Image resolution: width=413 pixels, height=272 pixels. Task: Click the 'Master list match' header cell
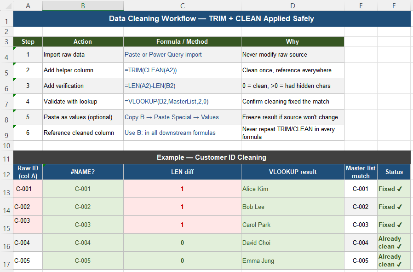coord(361,172)
